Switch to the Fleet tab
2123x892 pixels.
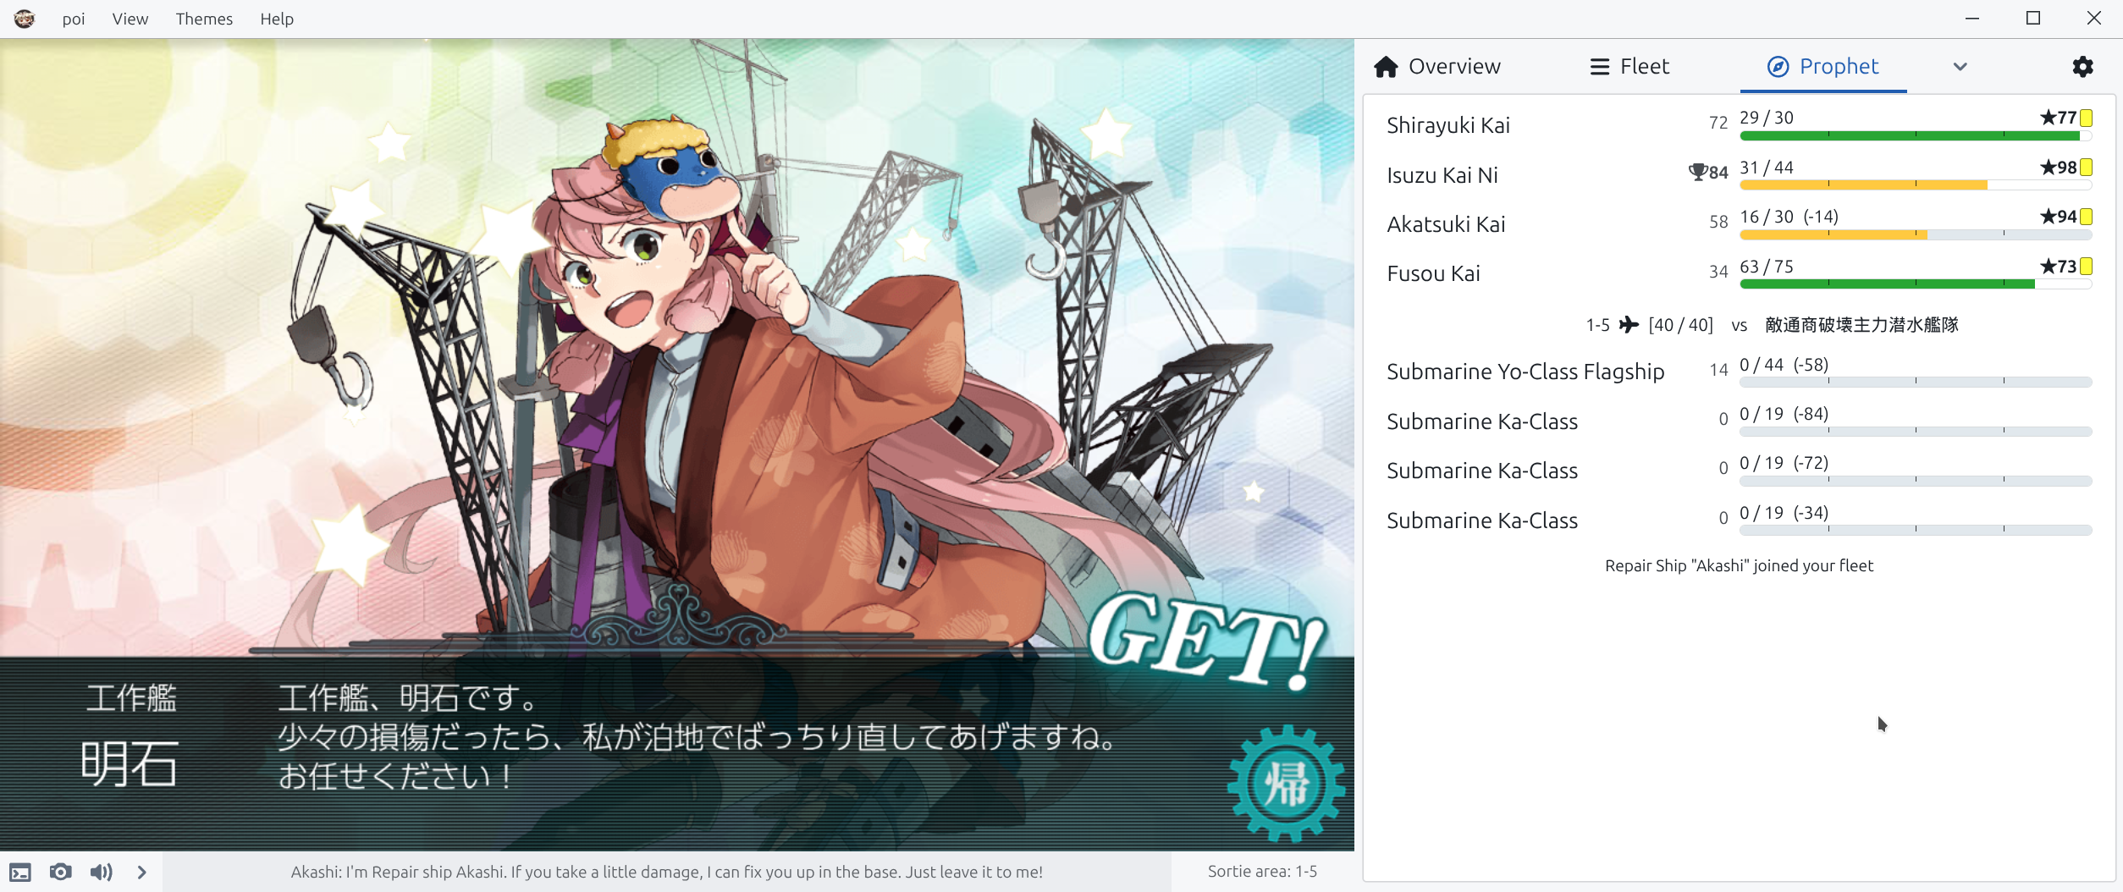click(1629, 66)
